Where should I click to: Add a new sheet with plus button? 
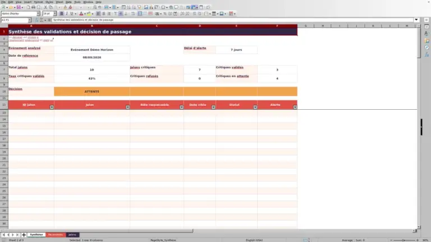(x=24, y=235)
